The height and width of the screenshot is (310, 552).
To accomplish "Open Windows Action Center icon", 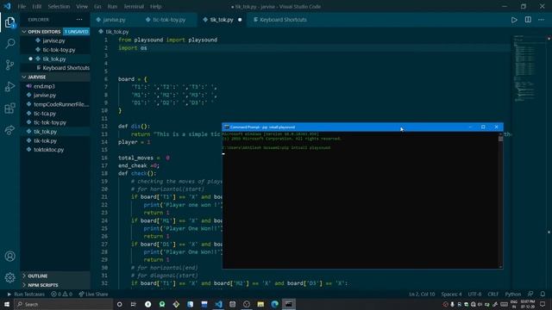I will 543,304.
